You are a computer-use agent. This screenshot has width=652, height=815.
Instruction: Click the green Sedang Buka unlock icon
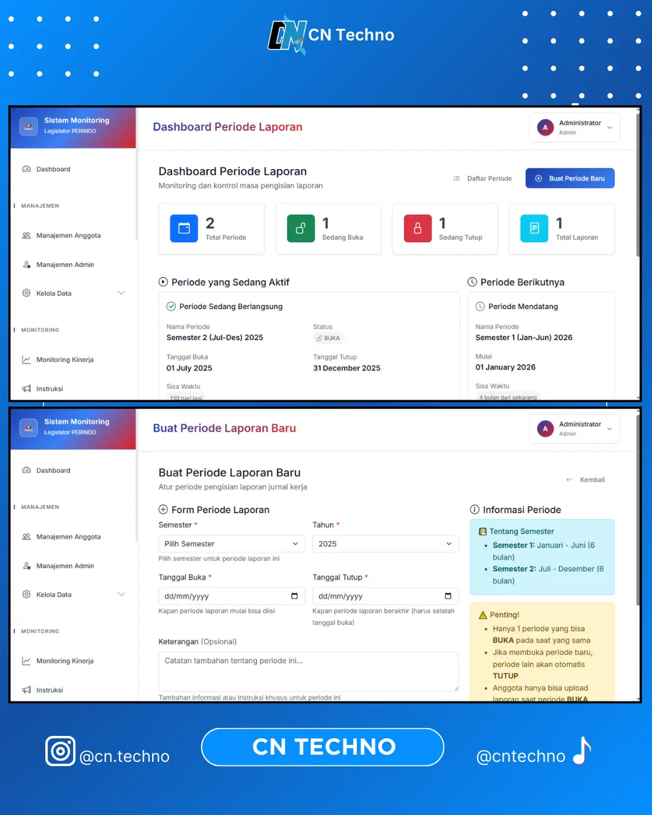301,229
